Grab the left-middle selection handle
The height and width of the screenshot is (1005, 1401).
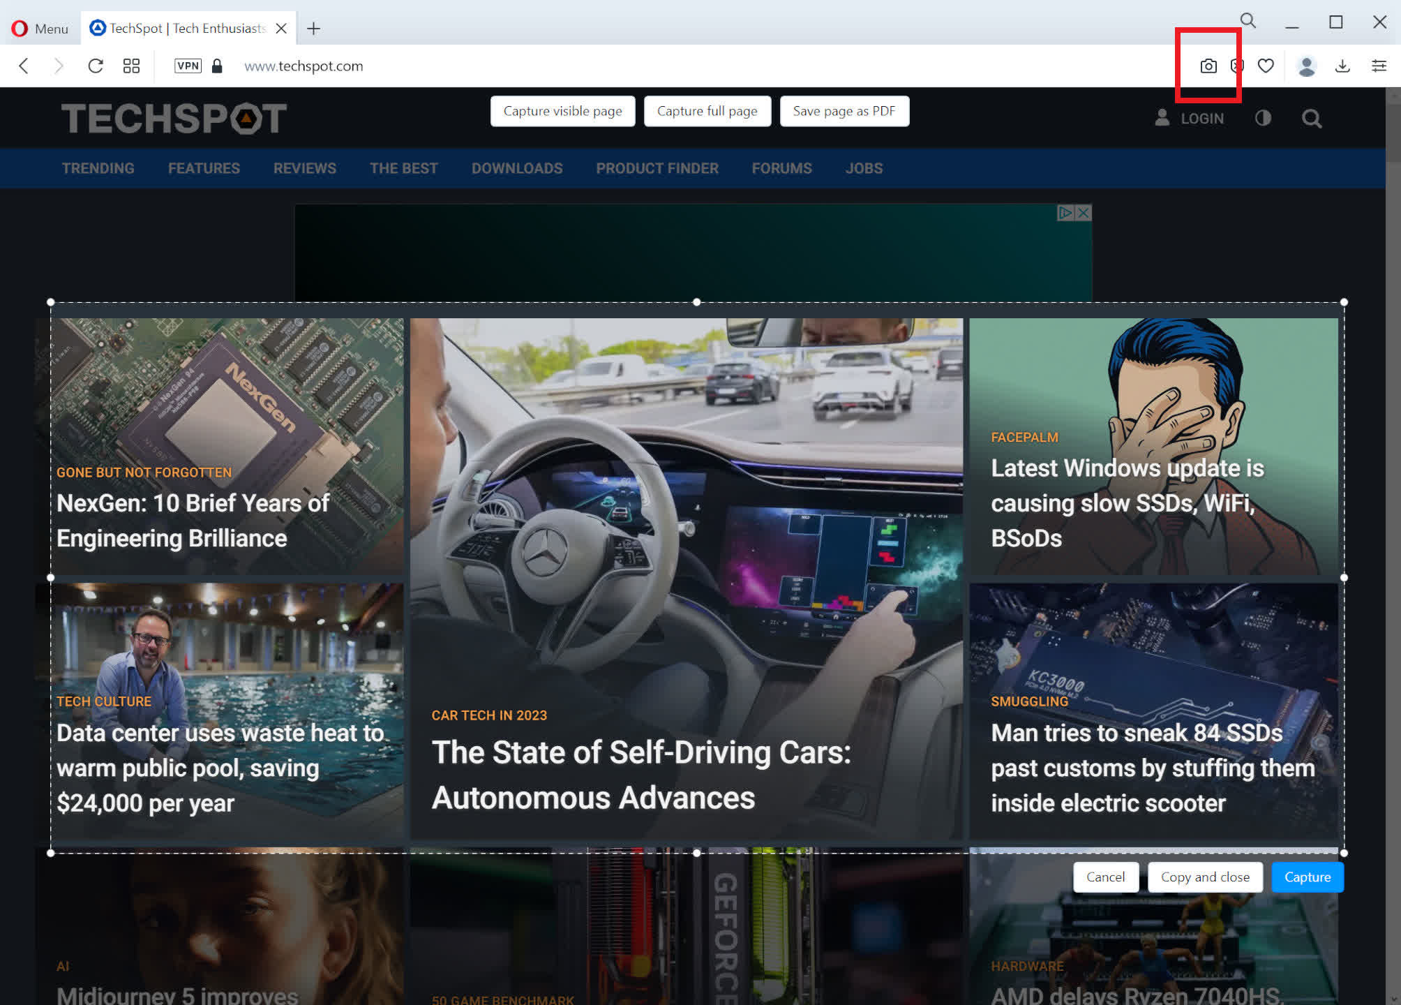tap(50, 577)
